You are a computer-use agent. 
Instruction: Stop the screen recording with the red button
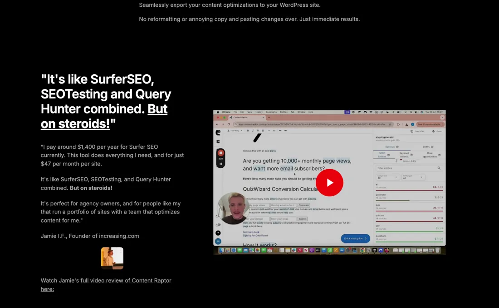pos(220,153)
